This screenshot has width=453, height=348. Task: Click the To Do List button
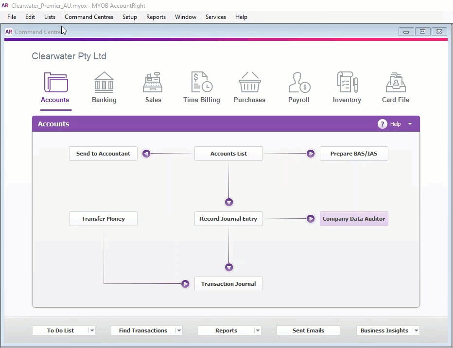[x=60, y=331]
